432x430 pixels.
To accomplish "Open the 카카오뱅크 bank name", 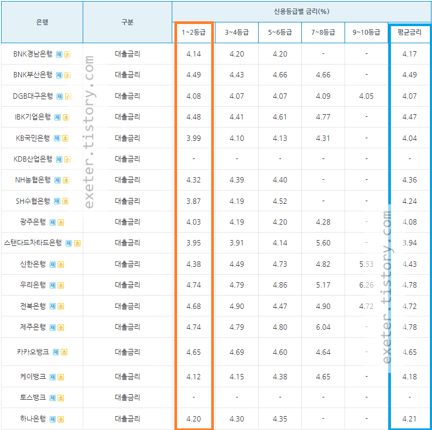I will point(33,352).
